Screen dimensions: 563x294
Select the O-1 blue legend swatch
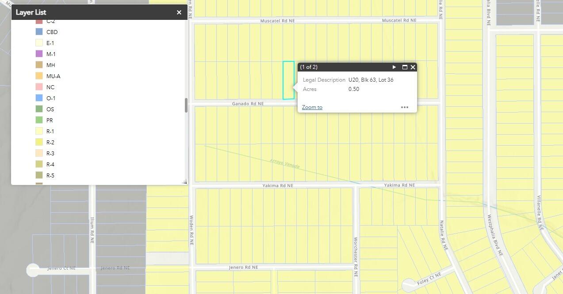tap(39, 98)
